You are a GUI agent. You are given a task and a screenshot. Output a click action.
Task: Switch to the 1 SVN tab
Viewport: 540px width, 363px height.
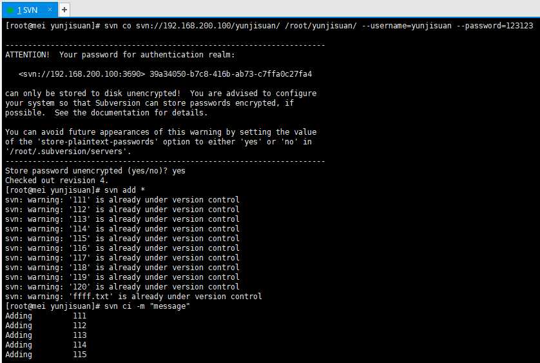(28, 10)
